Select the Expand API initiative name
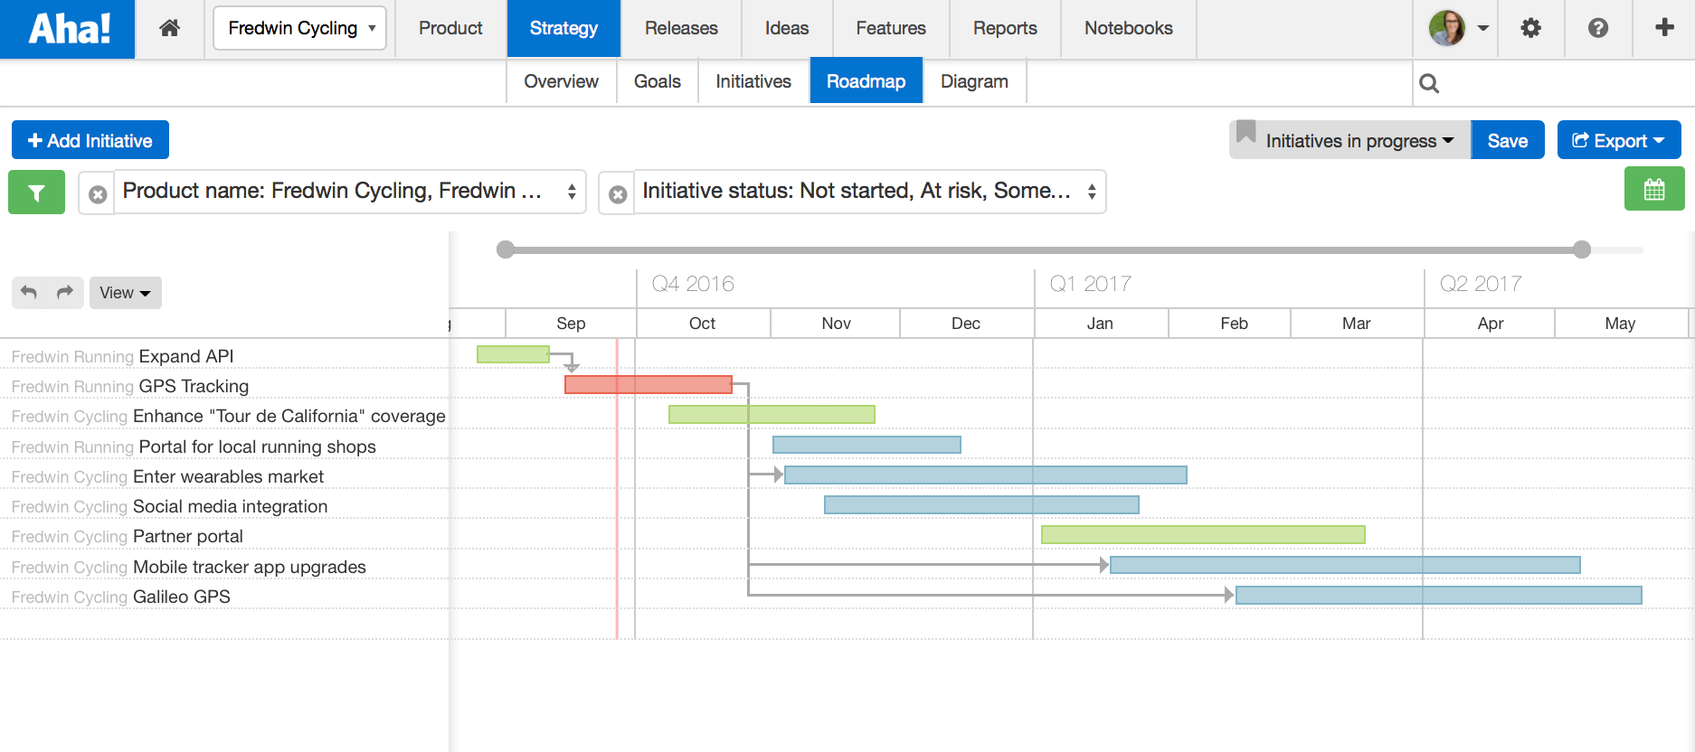This screenshot has width=1695, height=752. click(186, 356)
